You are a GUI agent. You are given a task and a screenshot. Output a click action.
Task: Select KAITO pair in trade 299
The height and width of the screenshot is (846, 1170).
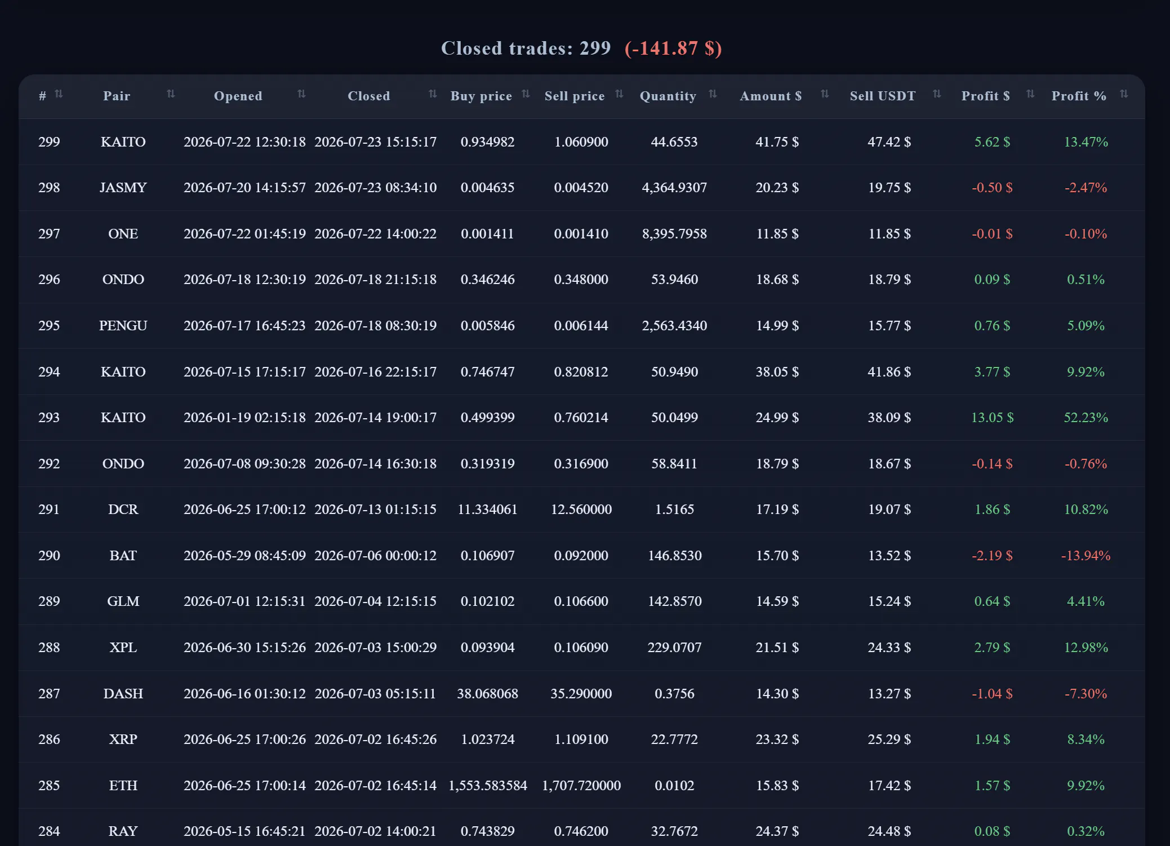(123, 142)
